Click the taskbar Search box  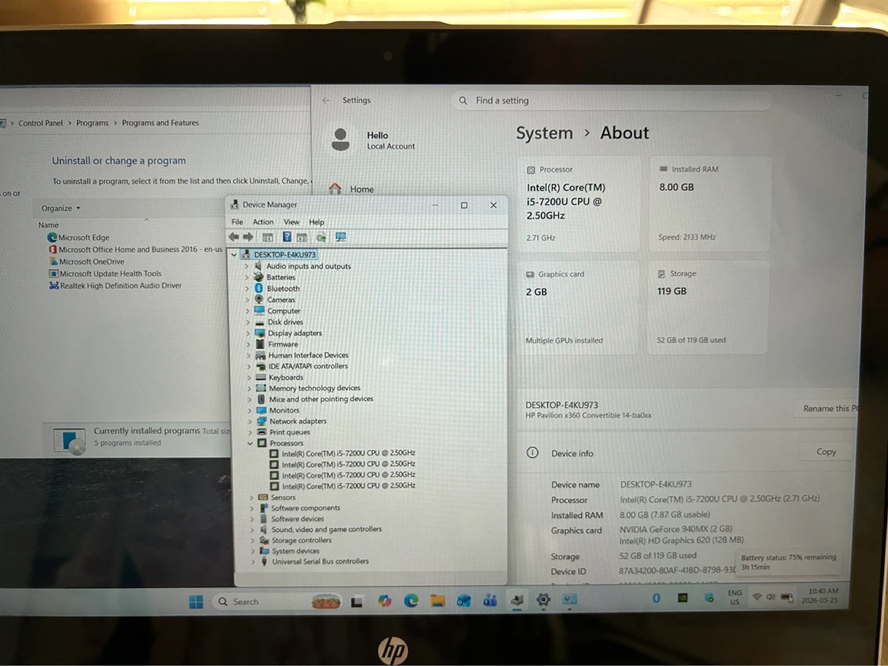pos(276,602)
